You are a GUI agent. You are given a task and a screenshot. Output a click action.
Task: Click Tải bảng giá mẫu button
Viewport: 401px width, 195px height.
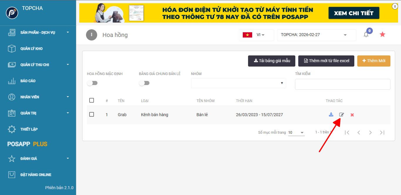272,61
